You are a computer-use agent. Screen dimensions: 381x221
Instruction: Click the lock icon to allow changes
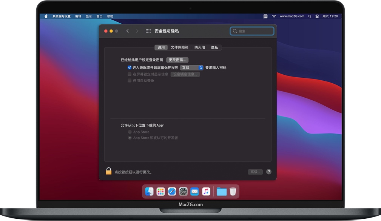click(108, 171)
